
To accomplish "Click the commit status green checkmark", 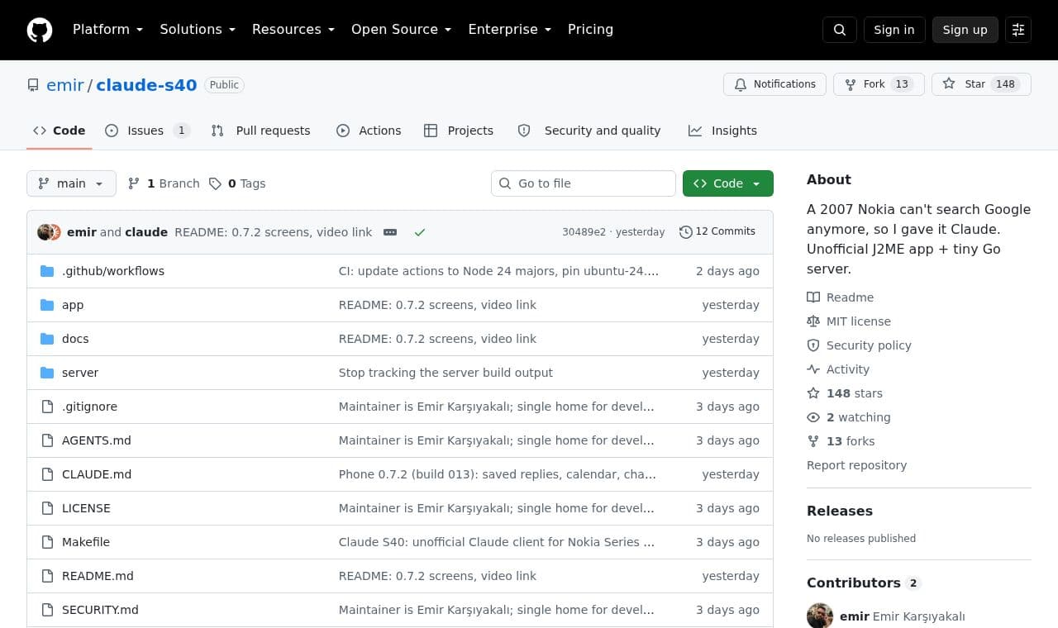I will coord(420,232).
